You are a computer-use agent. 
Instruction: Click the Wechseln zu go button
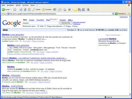[121, 14]
